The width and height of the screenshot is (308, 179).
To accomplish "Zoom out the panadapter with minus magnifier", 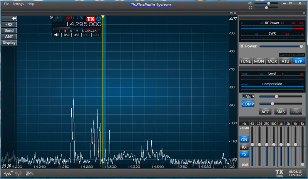I will [x=4, y=166].
